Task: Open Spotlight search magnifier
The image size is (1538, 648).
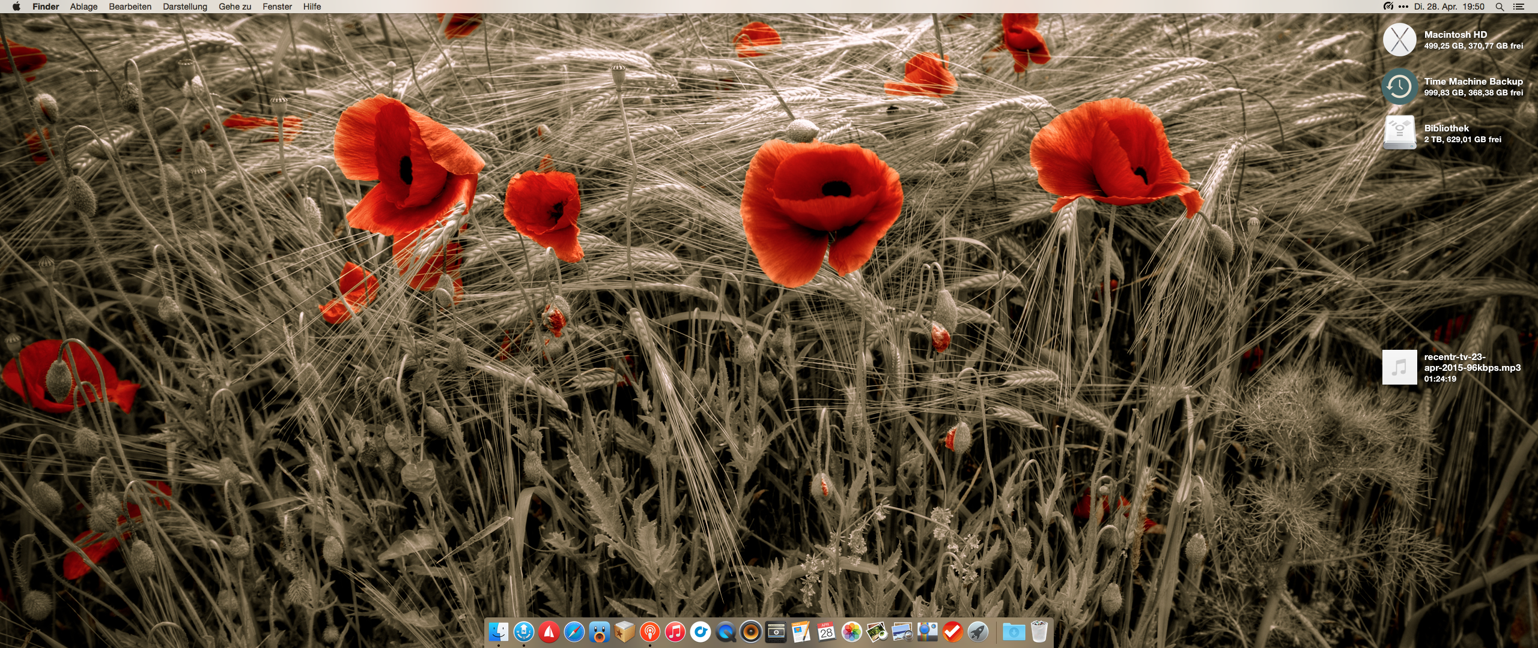Action: (1500, 7)
